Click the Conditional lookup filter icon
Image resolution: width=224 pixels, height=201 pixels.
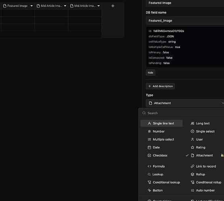[149, 183]
